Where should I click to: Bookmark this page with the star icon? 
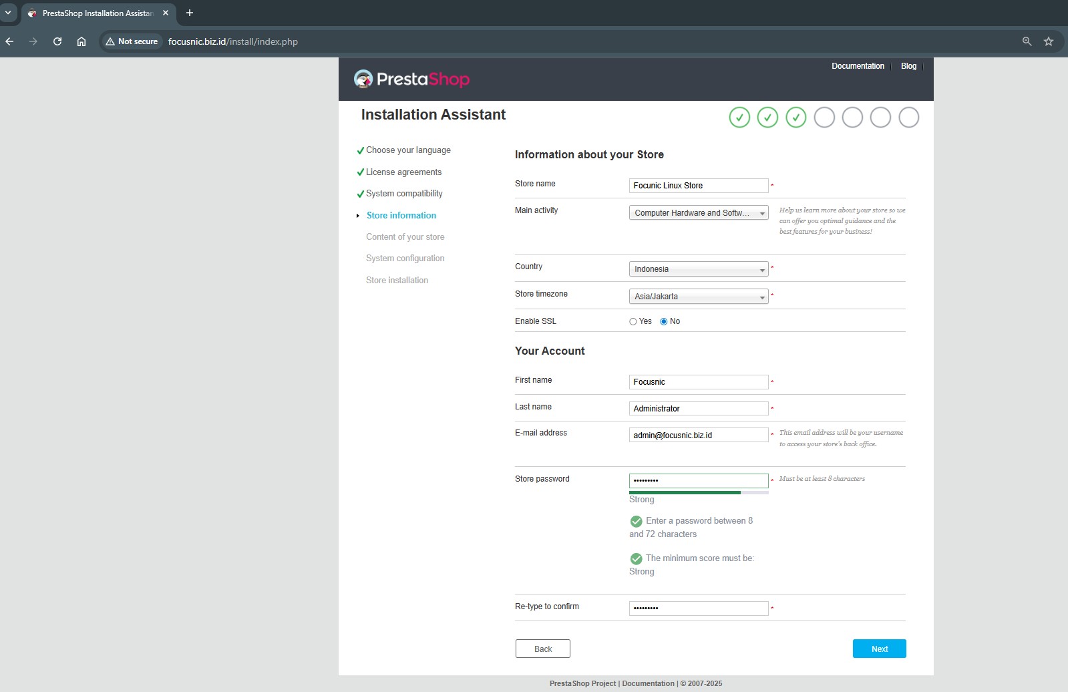click(x=1049, y=41)
